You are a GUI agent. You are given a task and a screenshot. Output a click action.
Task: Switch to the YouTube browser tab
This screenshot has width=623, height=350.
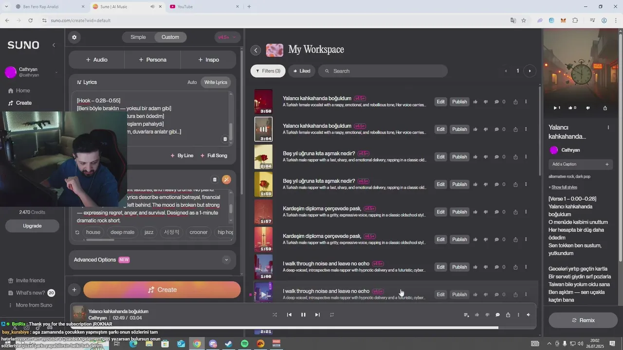pyautogui.click(x=204, y=6)
